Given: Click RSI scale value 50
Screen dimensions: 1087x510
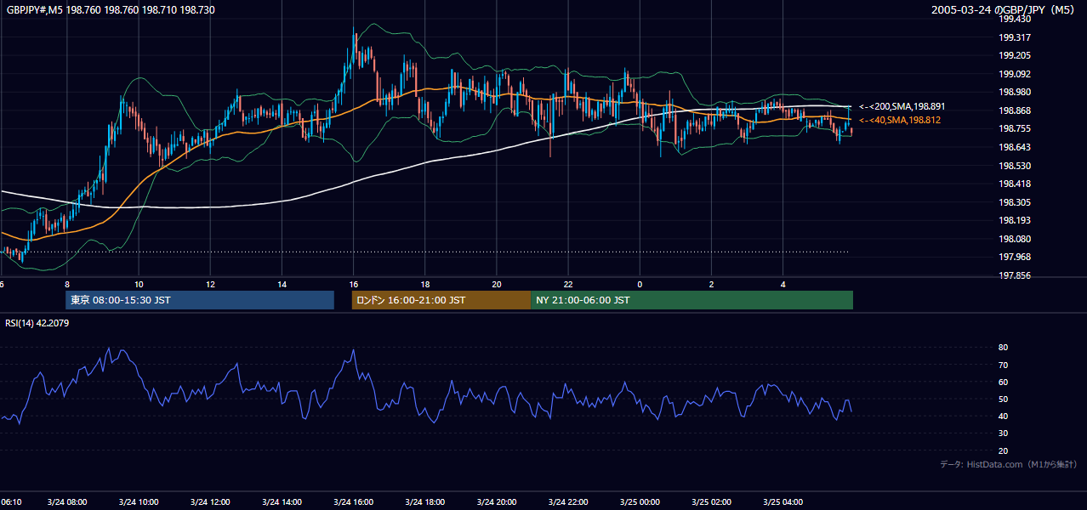Looking at the screenshot, I should (1004, 399).
